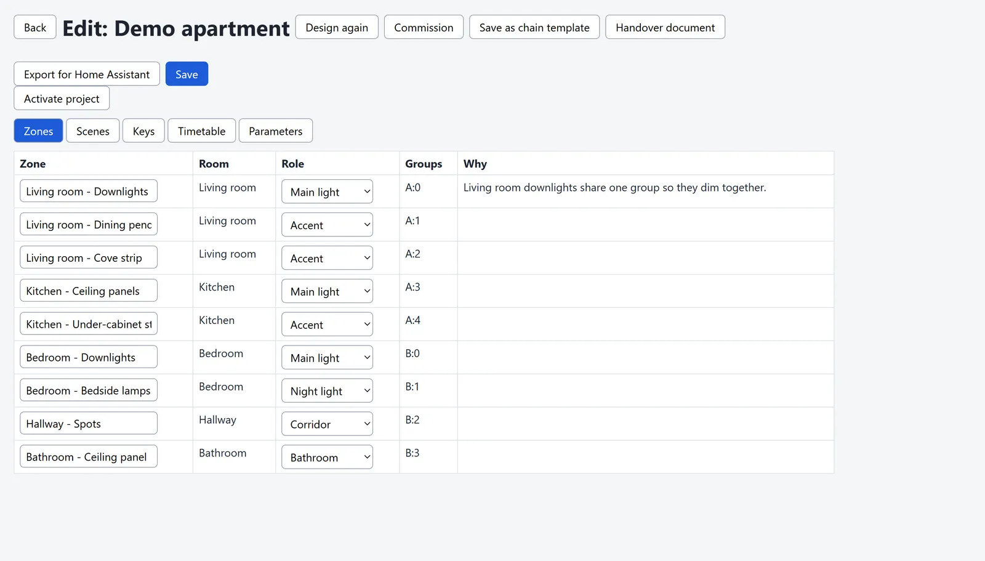Edit the Kitchen - Under-cabinet zone name
Screen dimensions: 985x561
coord(89,324)
